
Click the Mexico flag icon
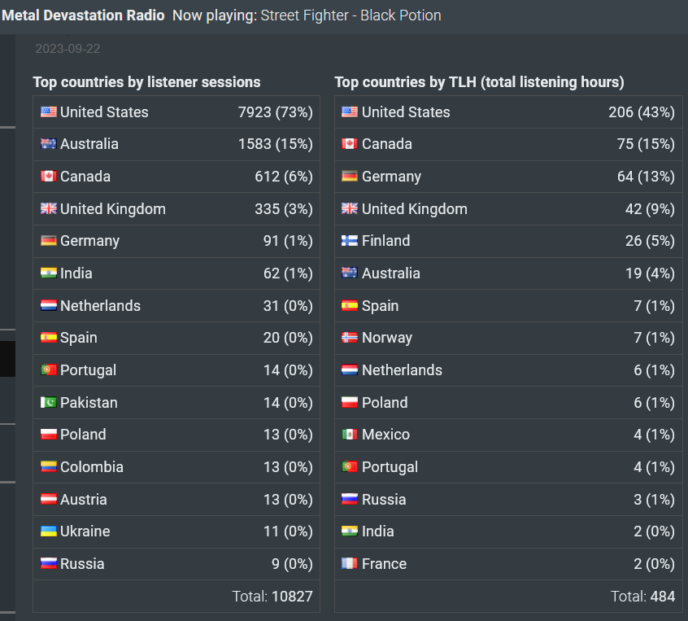tap(350, 435)
